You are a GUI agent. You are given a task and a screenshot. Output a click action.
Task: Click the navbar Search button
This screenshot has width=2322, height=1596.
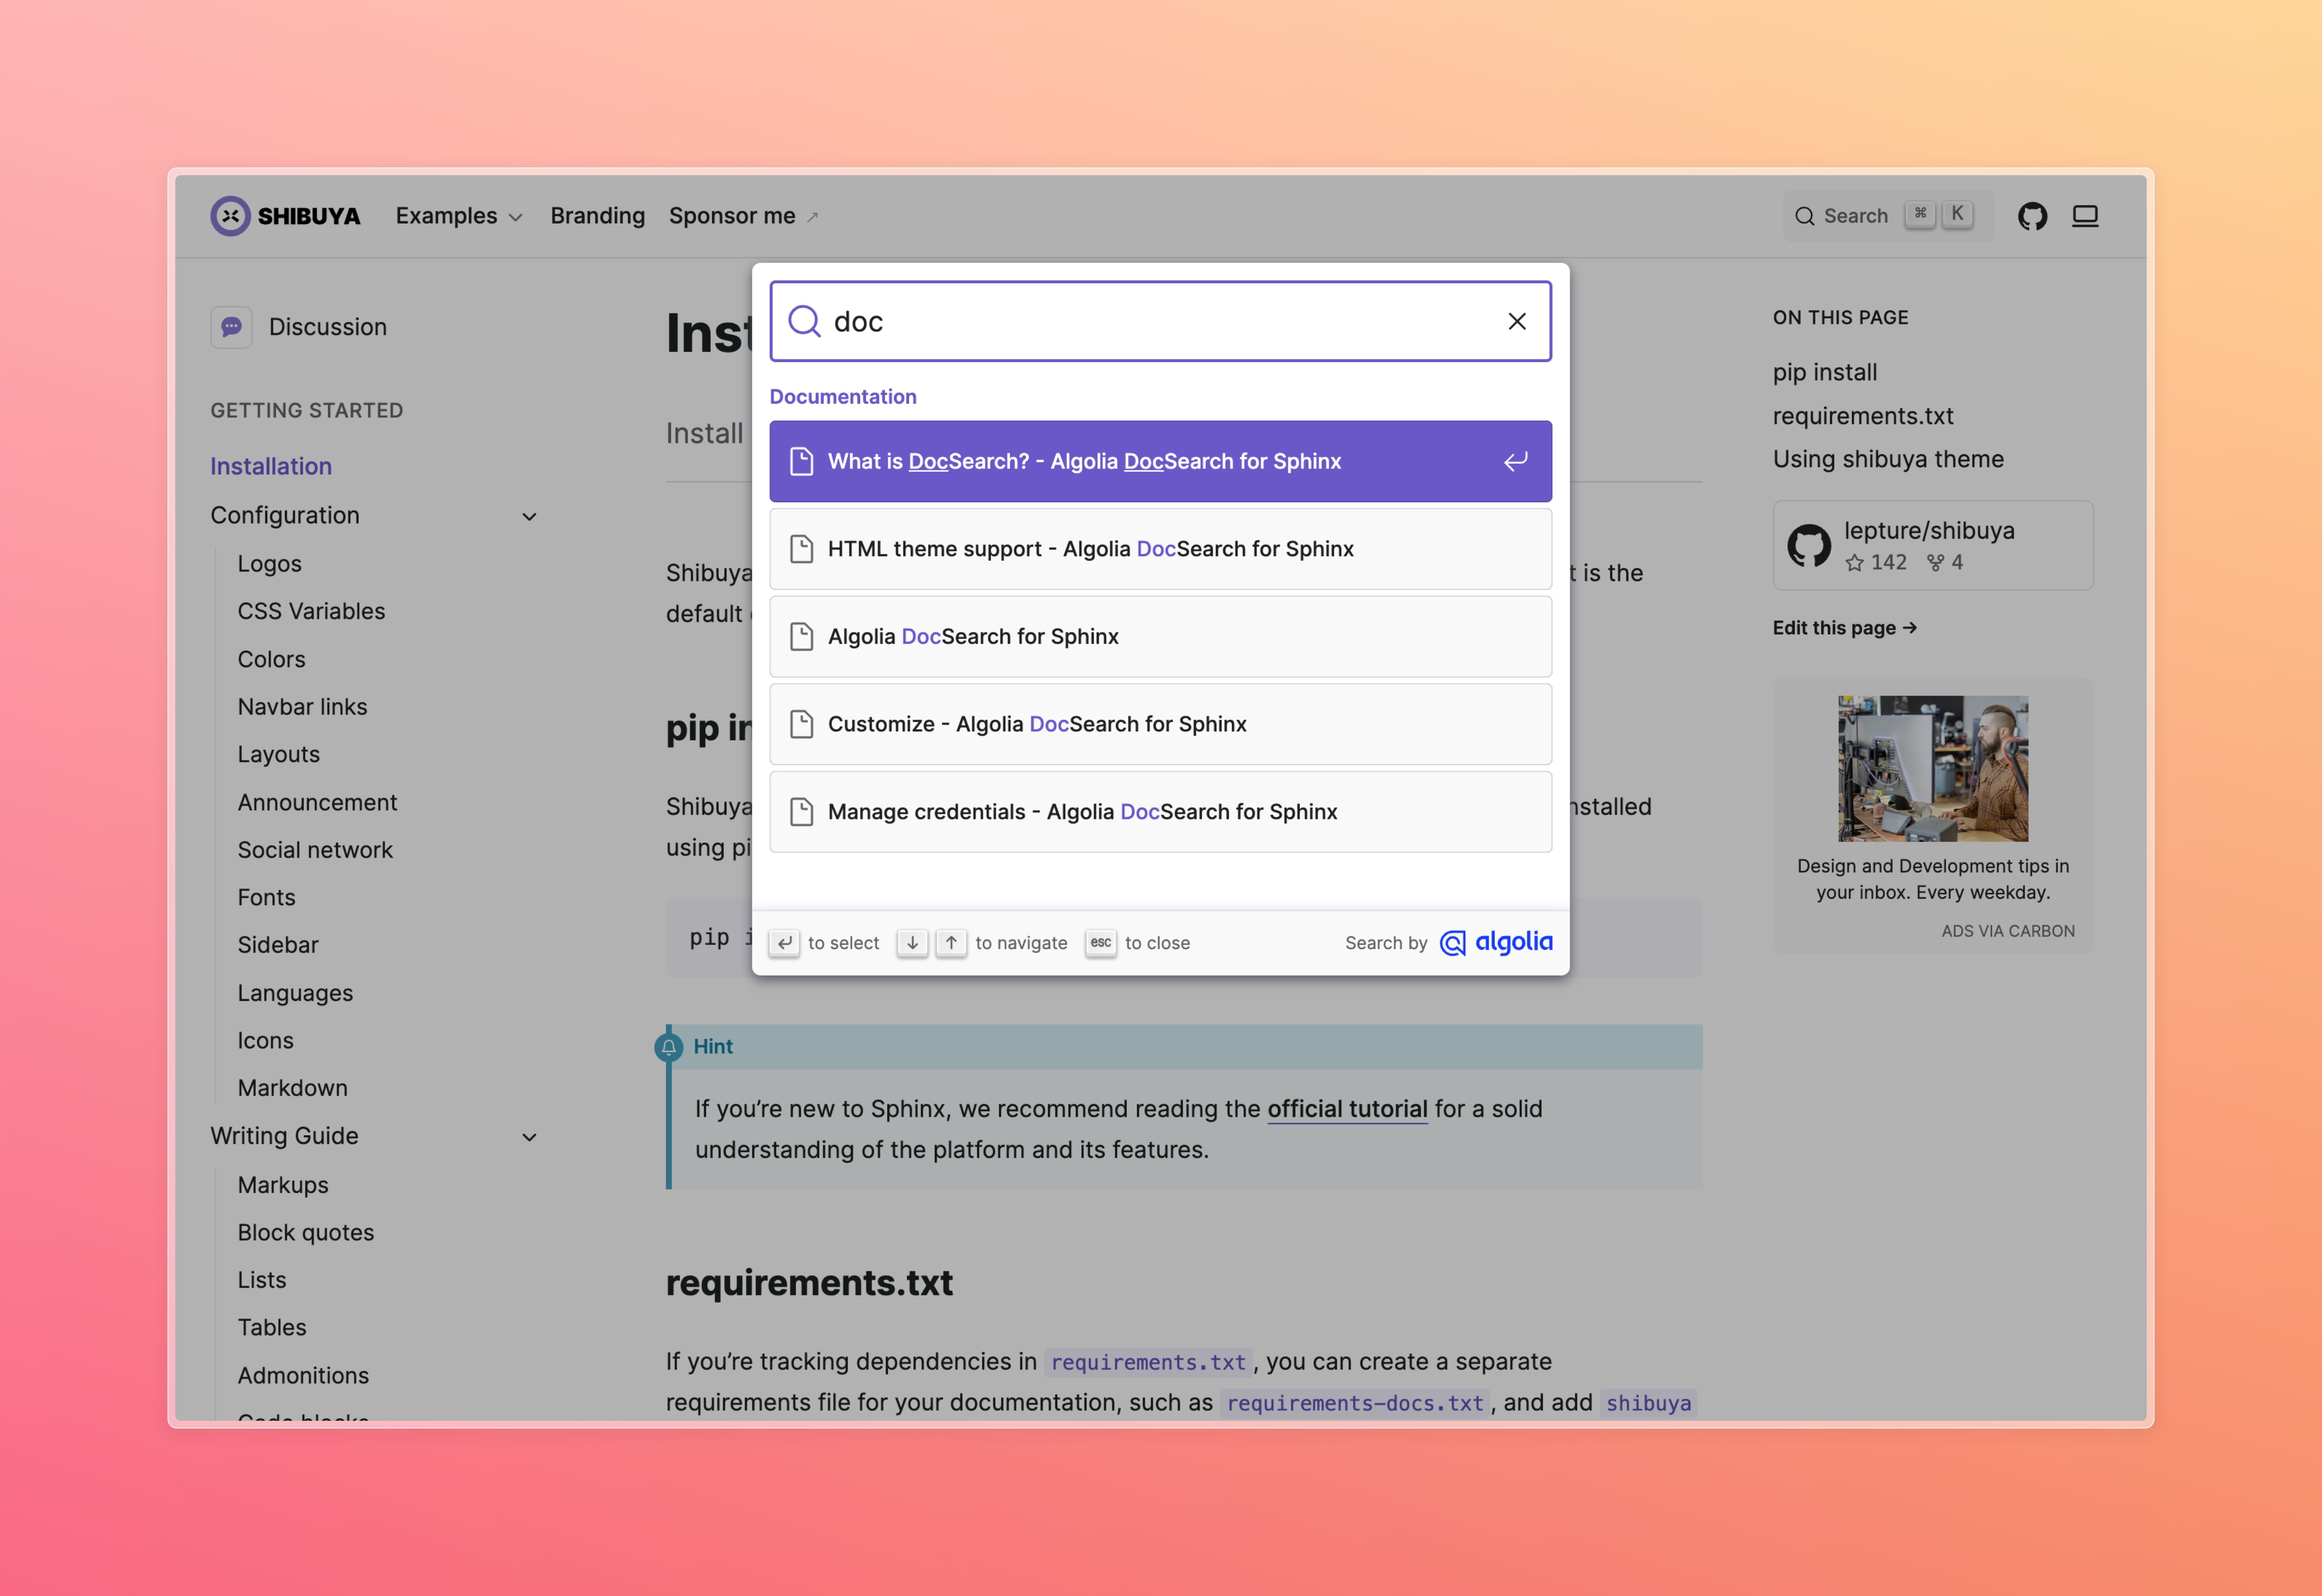pos(1888,216)
